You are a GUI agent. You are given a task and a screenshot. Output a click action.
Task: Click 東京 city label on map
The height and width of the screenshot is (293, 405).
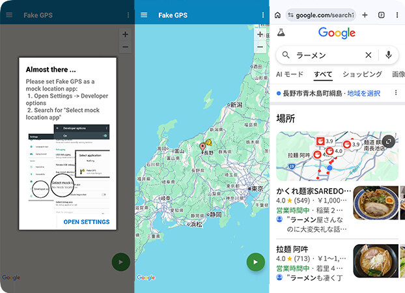click(x=257, y=189)
